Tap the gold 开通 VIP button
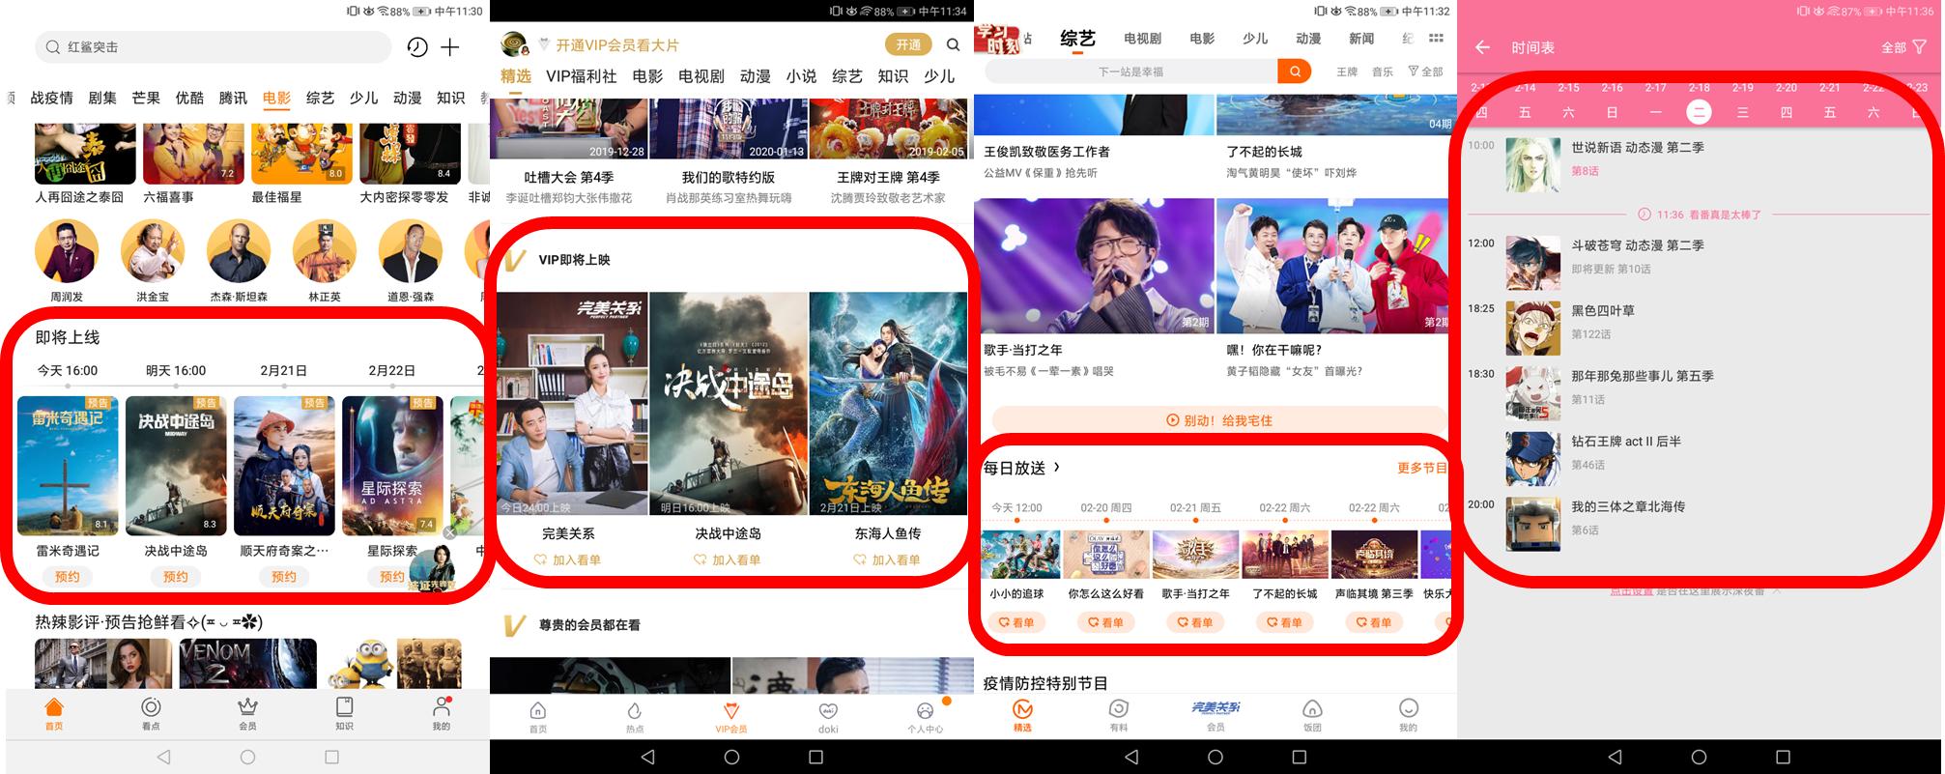1945x774 pixels. click(908, 44)
